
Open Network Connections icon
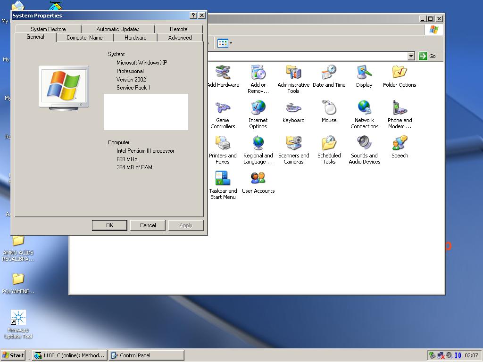pyautogui.click(x=364, y=107)
